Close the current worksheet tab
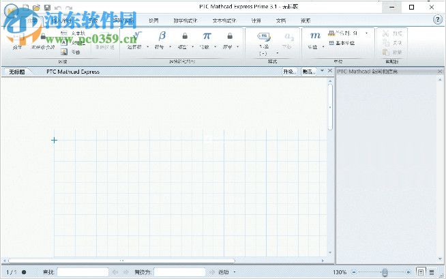Image resolution: width=446 pixels, height=279 pixels. (x=330, y=70)
